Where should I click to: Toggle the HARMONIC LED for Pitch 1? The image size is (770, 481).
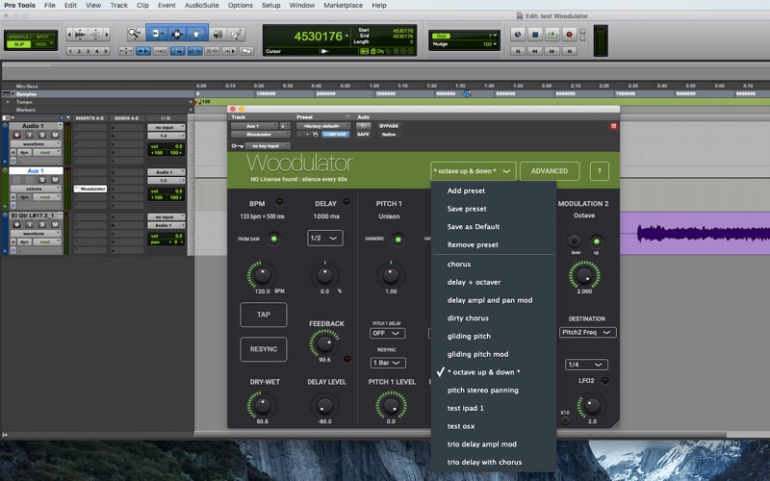pos(398,240)
